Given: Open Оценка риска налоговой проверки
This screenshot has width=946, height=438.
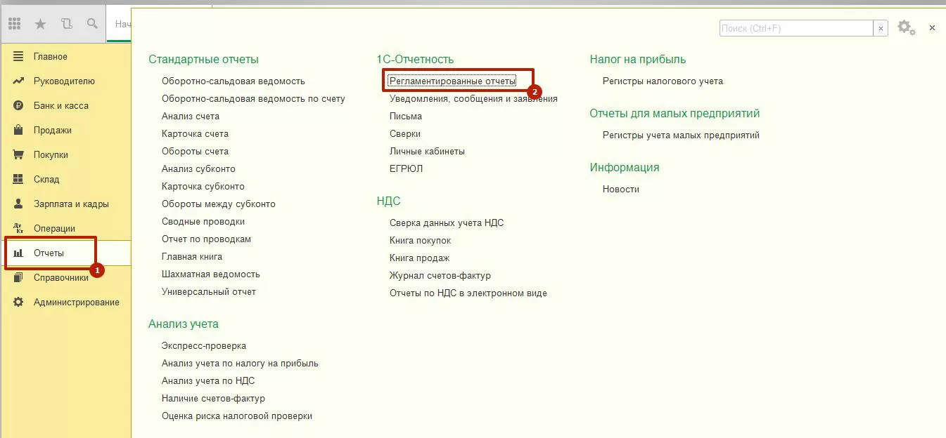Looking at the screenshot, I should (237, 416).
